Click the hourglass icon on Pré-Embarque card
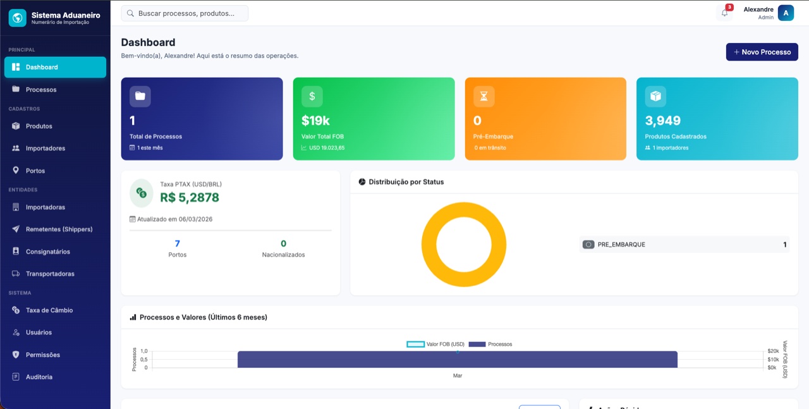 pyautogui.click(x=484, y=96)
